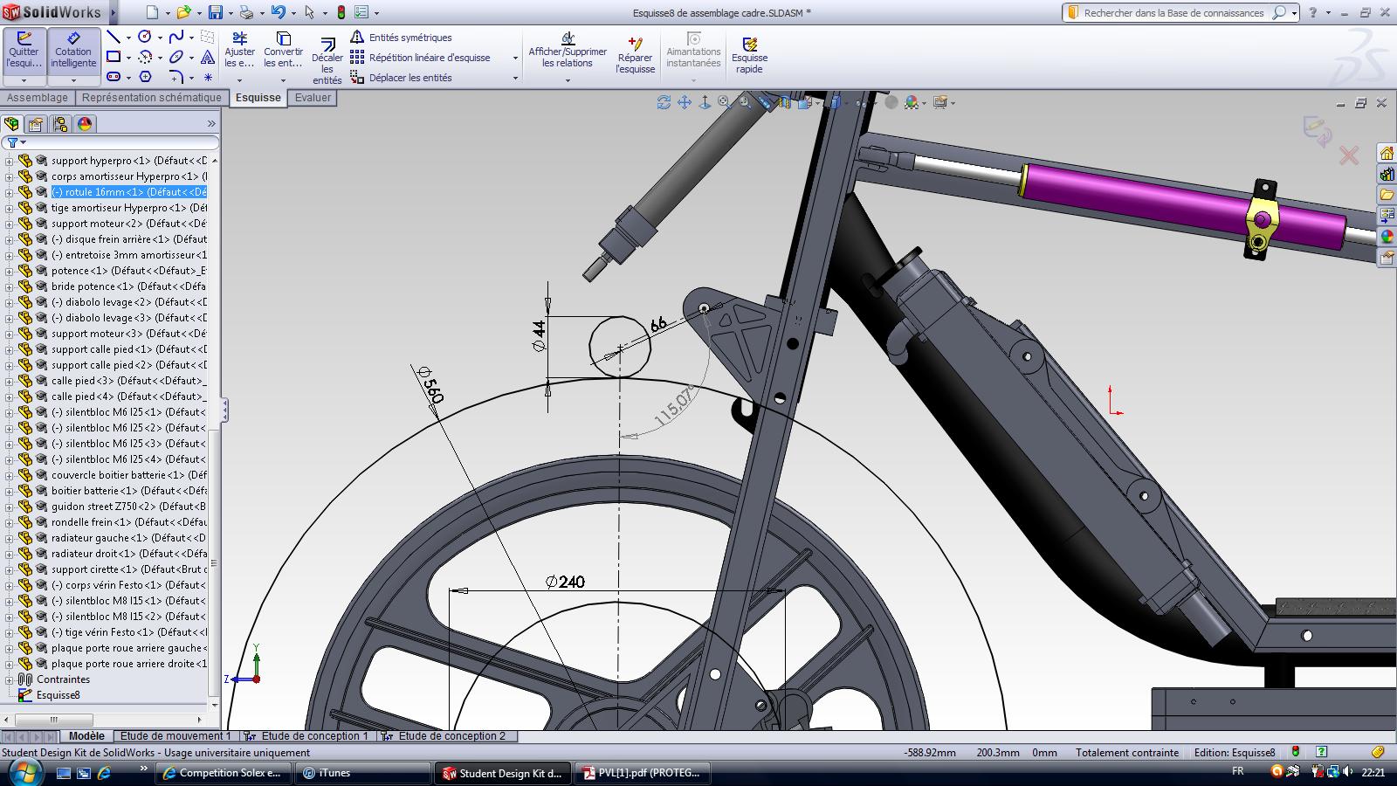Switch to Représentation schématique tab
The image size is (1397, 786).
pos(152,98)
